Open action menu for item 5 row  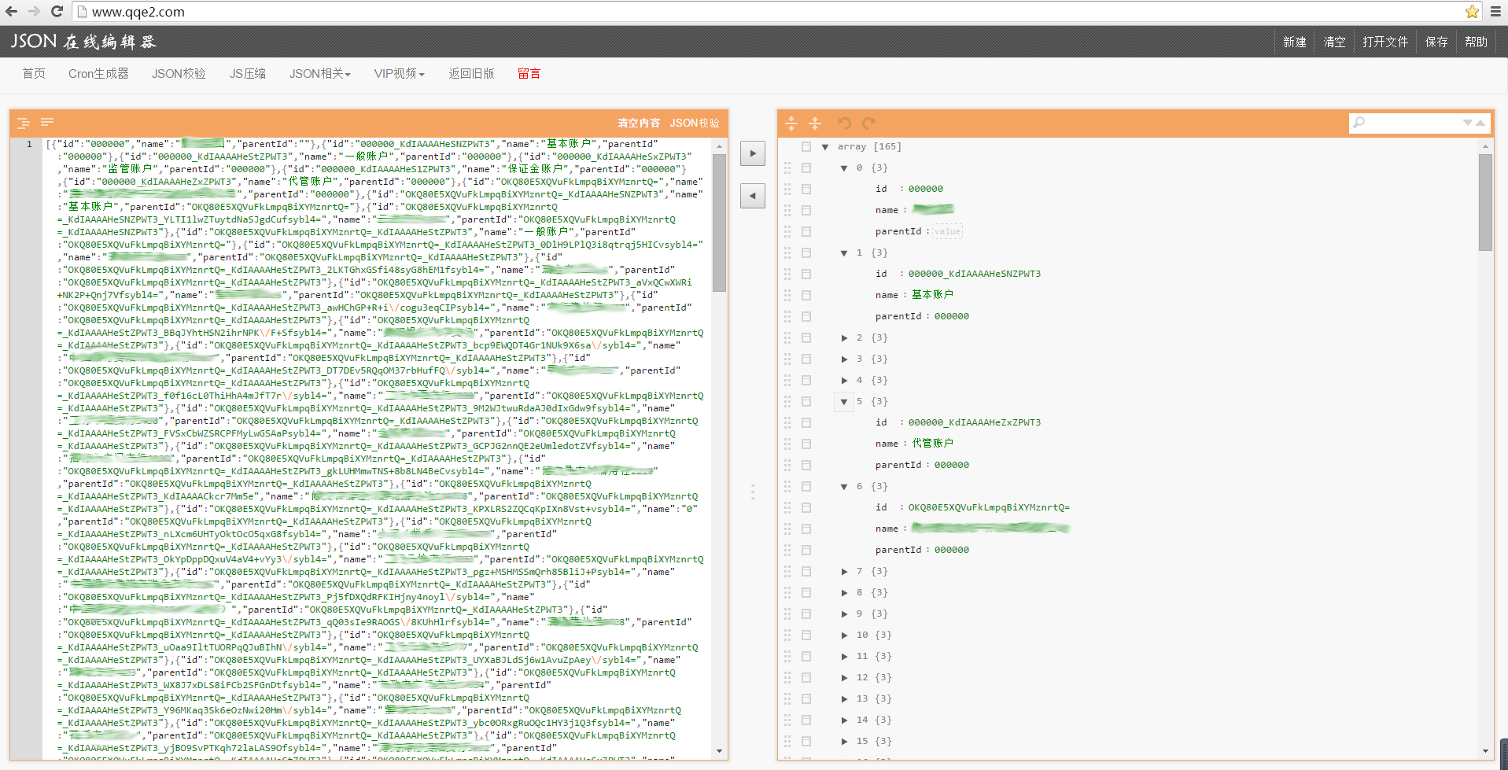(x=806, y=401)
